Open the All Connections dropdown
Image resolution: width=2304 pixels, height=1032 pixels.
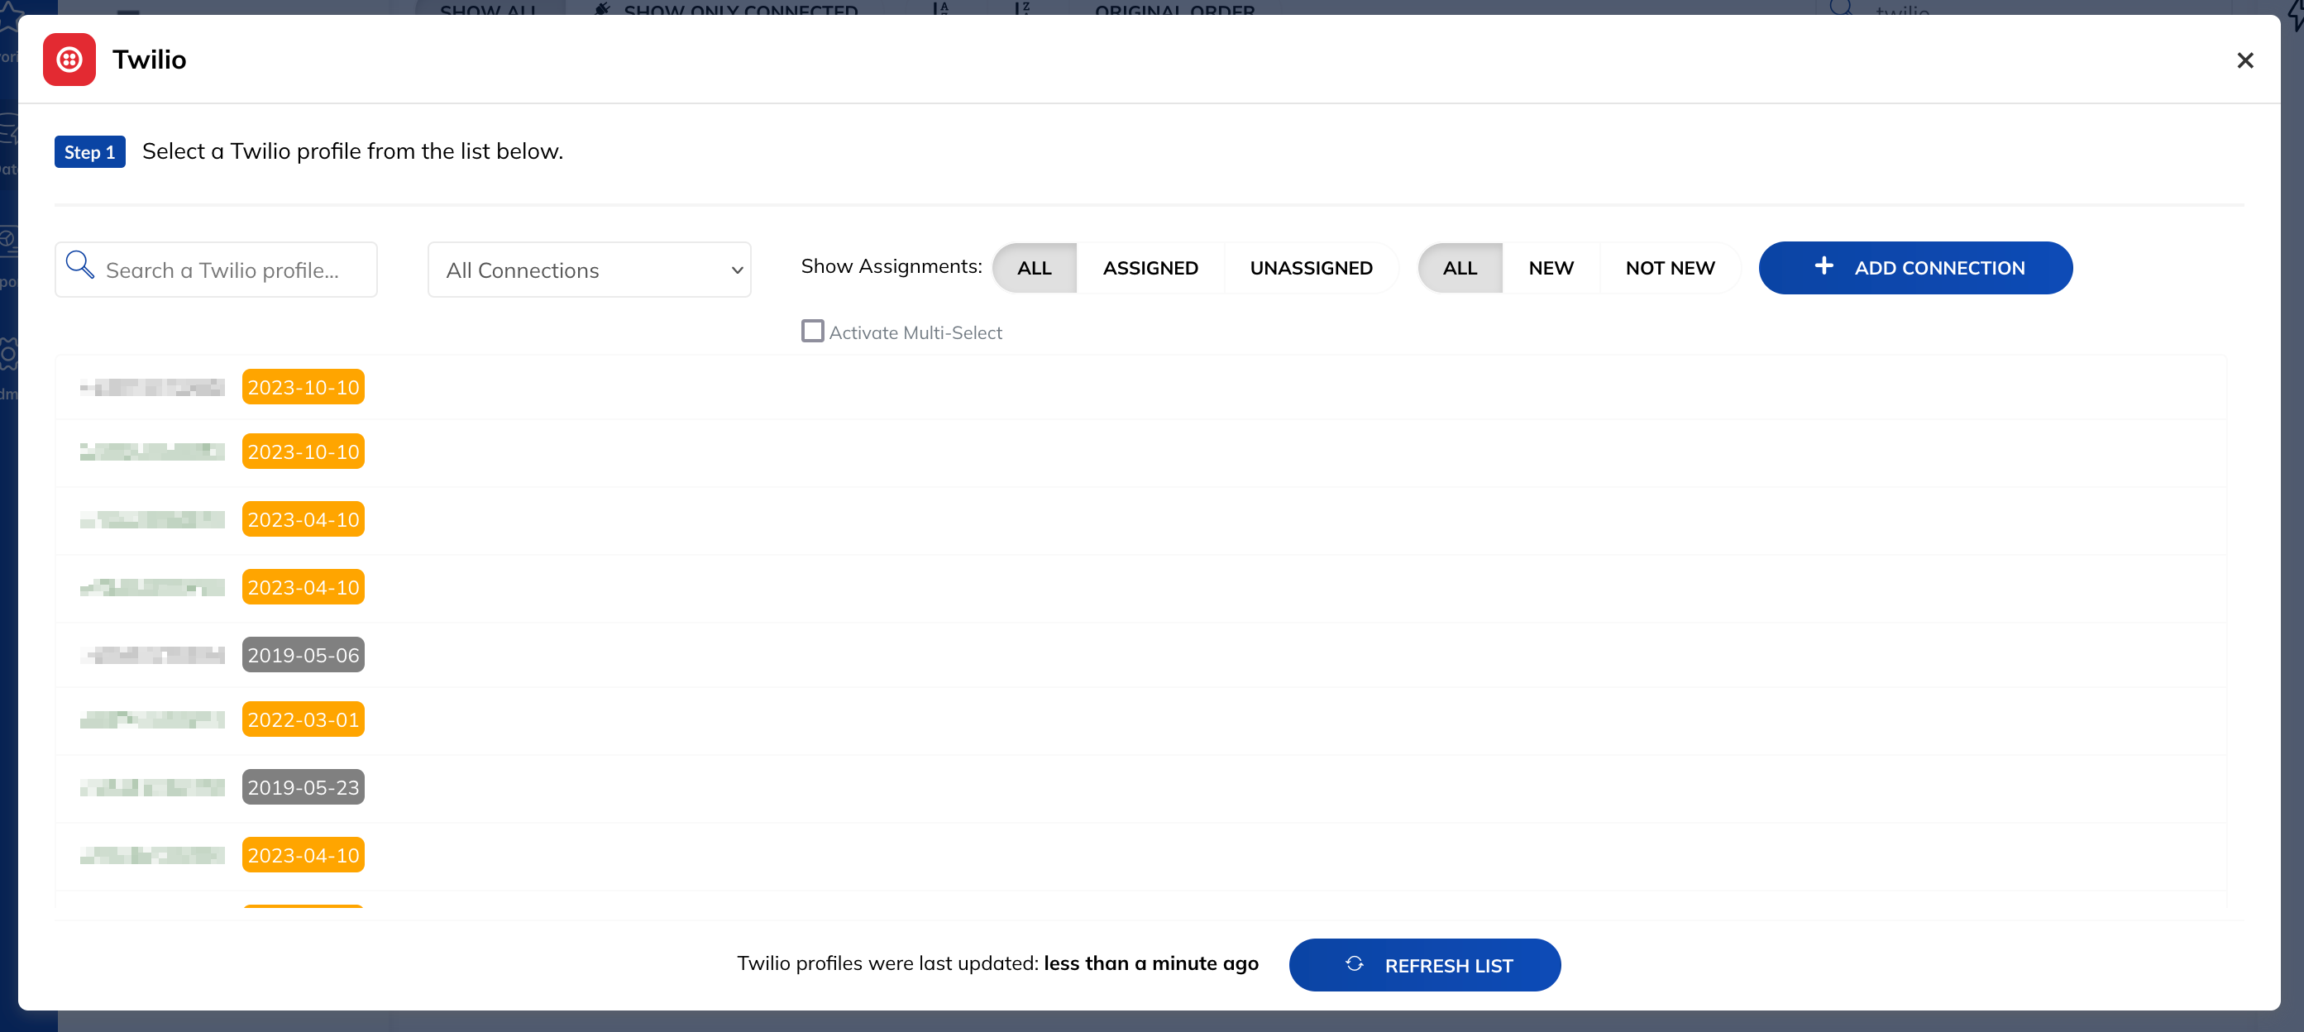590,270
